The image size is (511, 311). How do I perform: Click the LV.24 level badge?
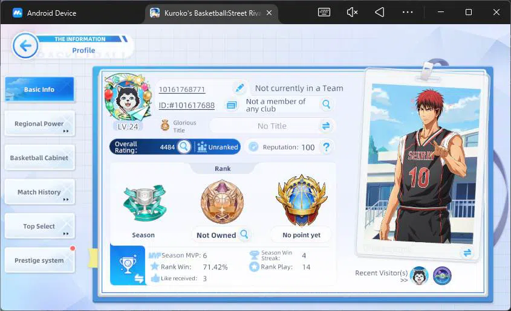(x=128, y=127)
